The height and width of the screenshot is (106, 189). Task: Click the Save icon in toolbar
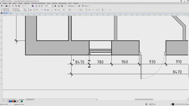(6, 6)
